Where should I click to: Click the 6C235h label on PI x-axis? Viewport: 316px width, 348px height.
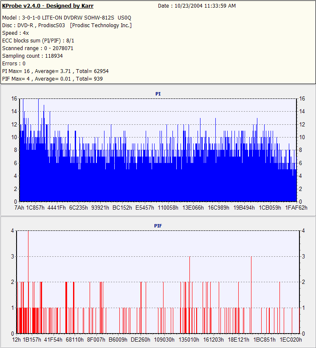tap(79, 208)
